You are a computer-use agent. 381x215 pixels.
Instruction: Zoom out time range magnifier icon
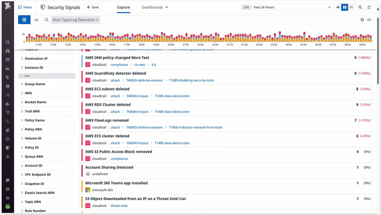point(360,7)
